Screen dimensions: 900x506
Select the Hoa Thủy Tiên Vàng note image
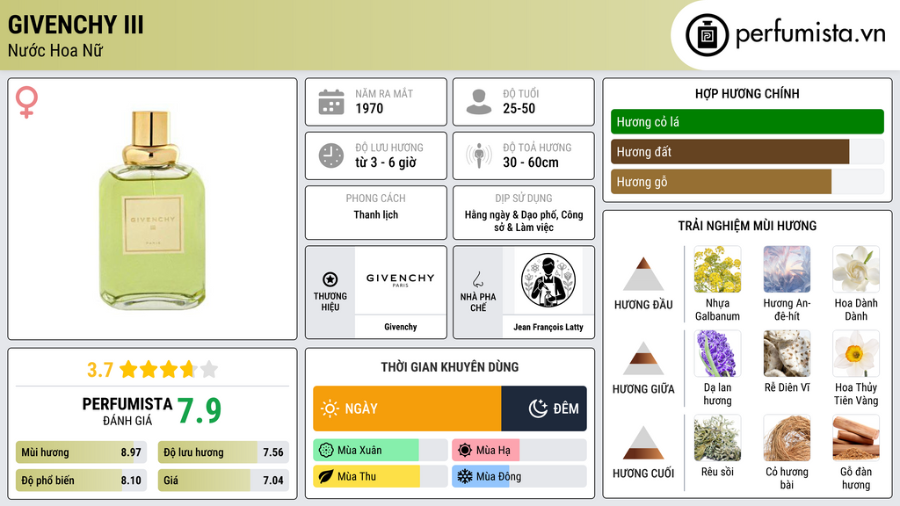click(856, 354)
